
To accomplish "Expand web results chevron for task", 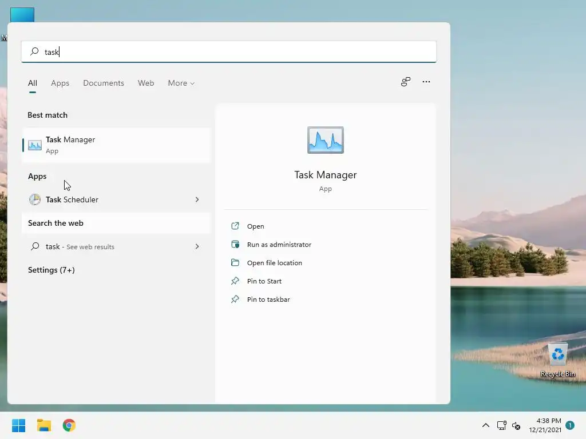I will pos(197,246).
